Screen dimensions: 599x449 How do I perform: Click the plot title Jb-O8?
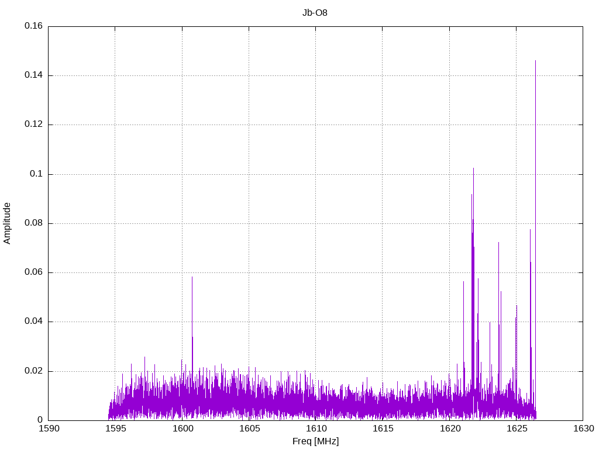pyautogui.click(x=315, y=12)
